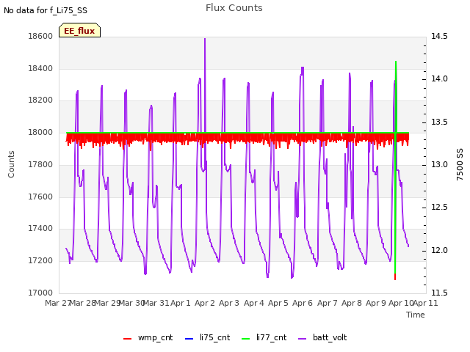Image resolution: width=470 pixels, height=352 pixels.
Task: Click the 18000 y-axis tick label
Action: pyautogui.click(x=40, y=132)
